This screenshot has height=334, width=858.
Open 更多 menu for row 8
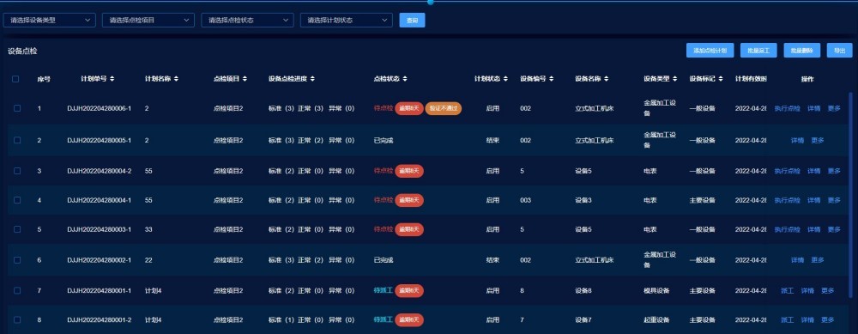pos(827,319)
